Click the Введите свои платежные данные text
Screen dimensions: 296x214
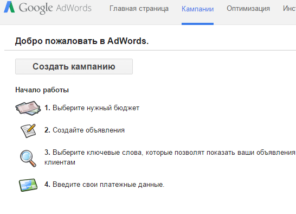(108, 184)
